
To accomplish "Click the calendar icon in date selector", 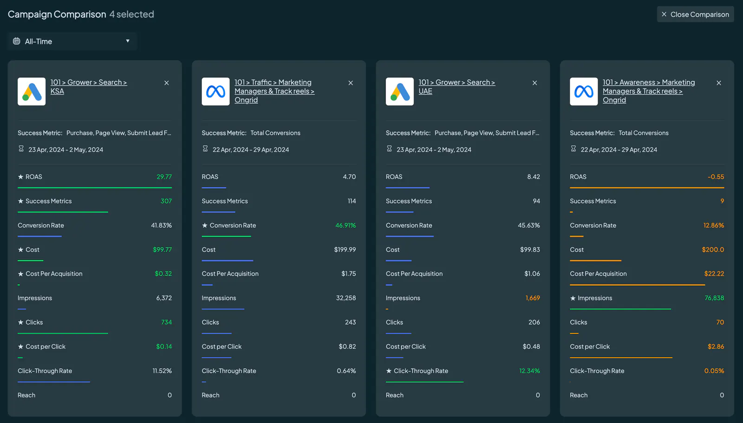I will [17, 41].
